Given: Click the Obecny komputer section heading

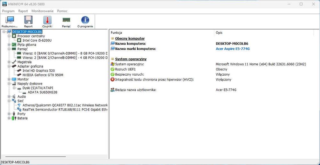Looking at the screenshot, I should click(x=130, y=38).
